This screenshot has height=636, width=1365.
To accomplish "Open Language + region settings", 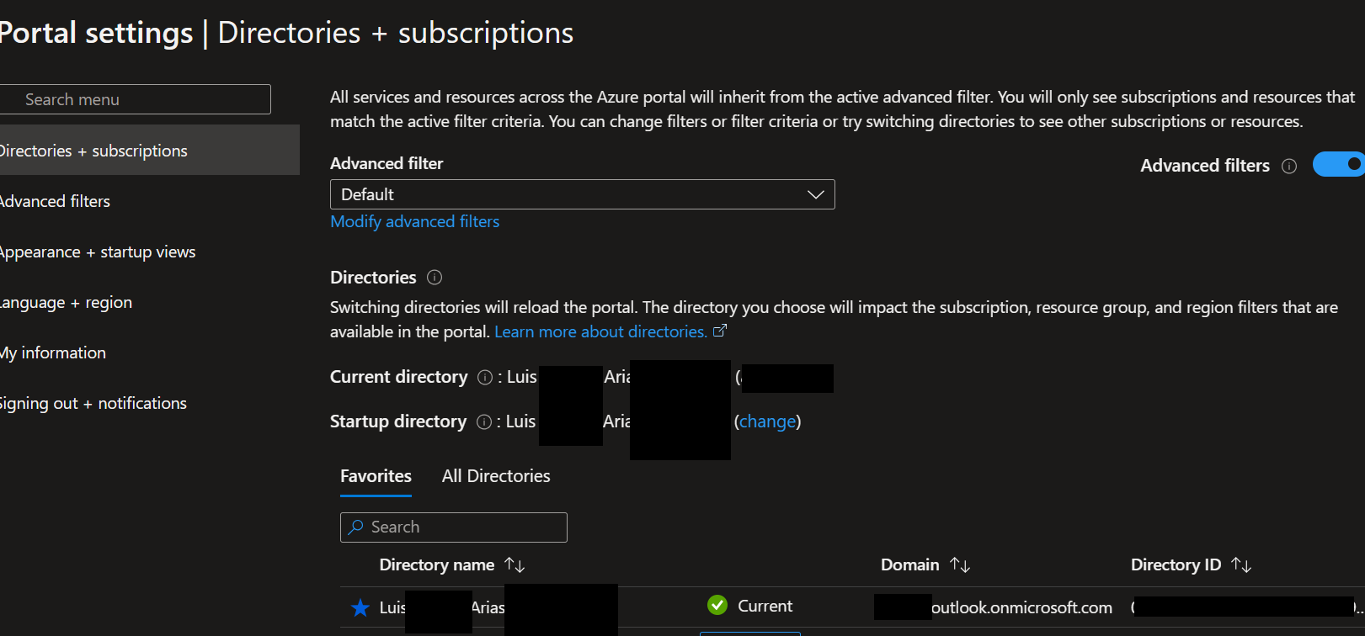I will point(67,302).
